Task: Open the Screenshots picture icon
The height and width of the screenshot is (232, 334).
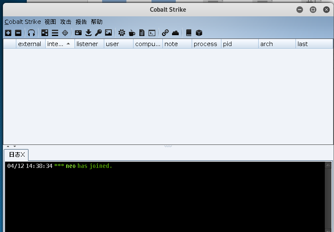Action: (x=108, y=33)
